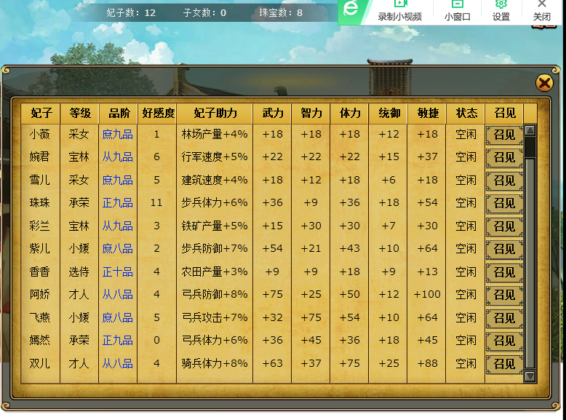Click 召见 button in 香香 row
Screen dimensions: 566x420
tap(504, 272)
